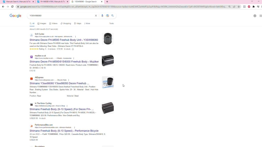Open more options for SJS Cycles result
262x147 pixels.
(75, 37)
